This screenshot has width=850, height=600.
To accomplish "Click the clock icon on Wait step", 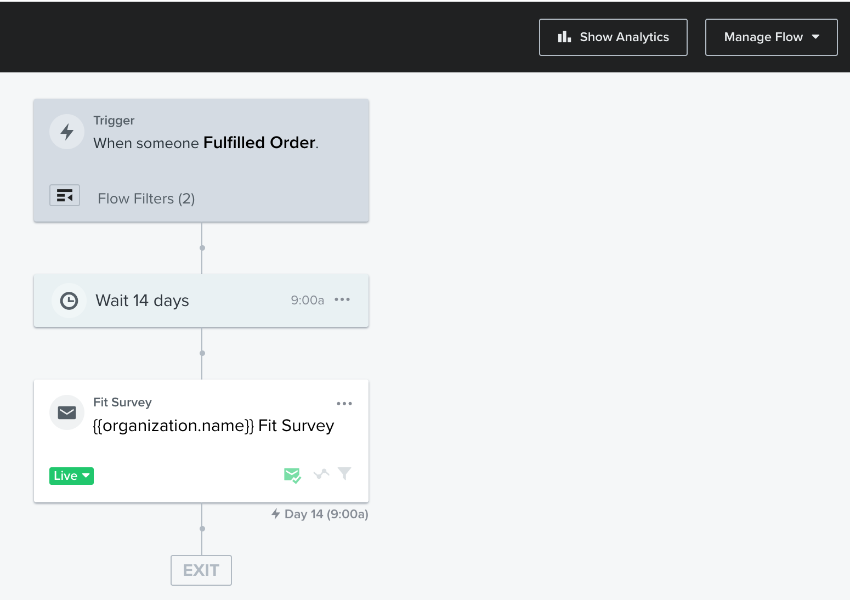I will click(x=69, y=301).
